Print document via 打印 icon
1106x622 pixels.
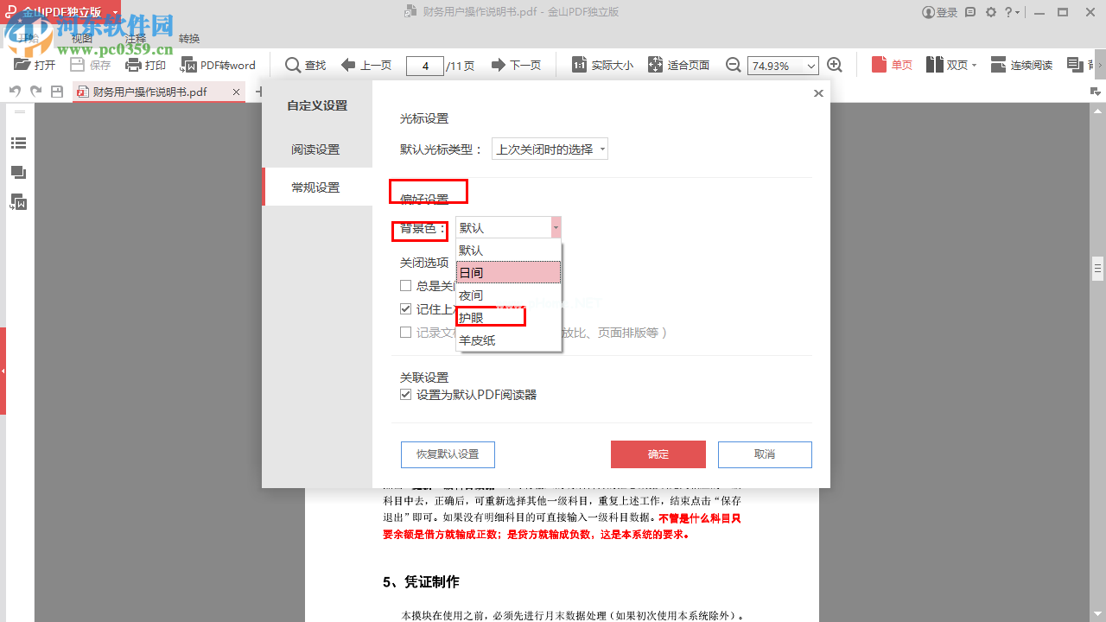pyautogui.click(x=146, y=65)
